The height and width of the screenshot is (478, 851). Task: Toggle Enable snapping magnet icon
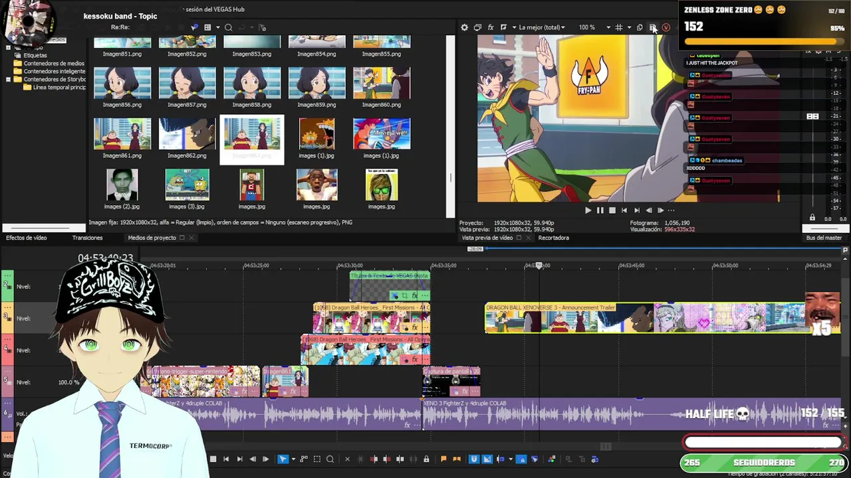pyautogui.click(x=474, y=459)
